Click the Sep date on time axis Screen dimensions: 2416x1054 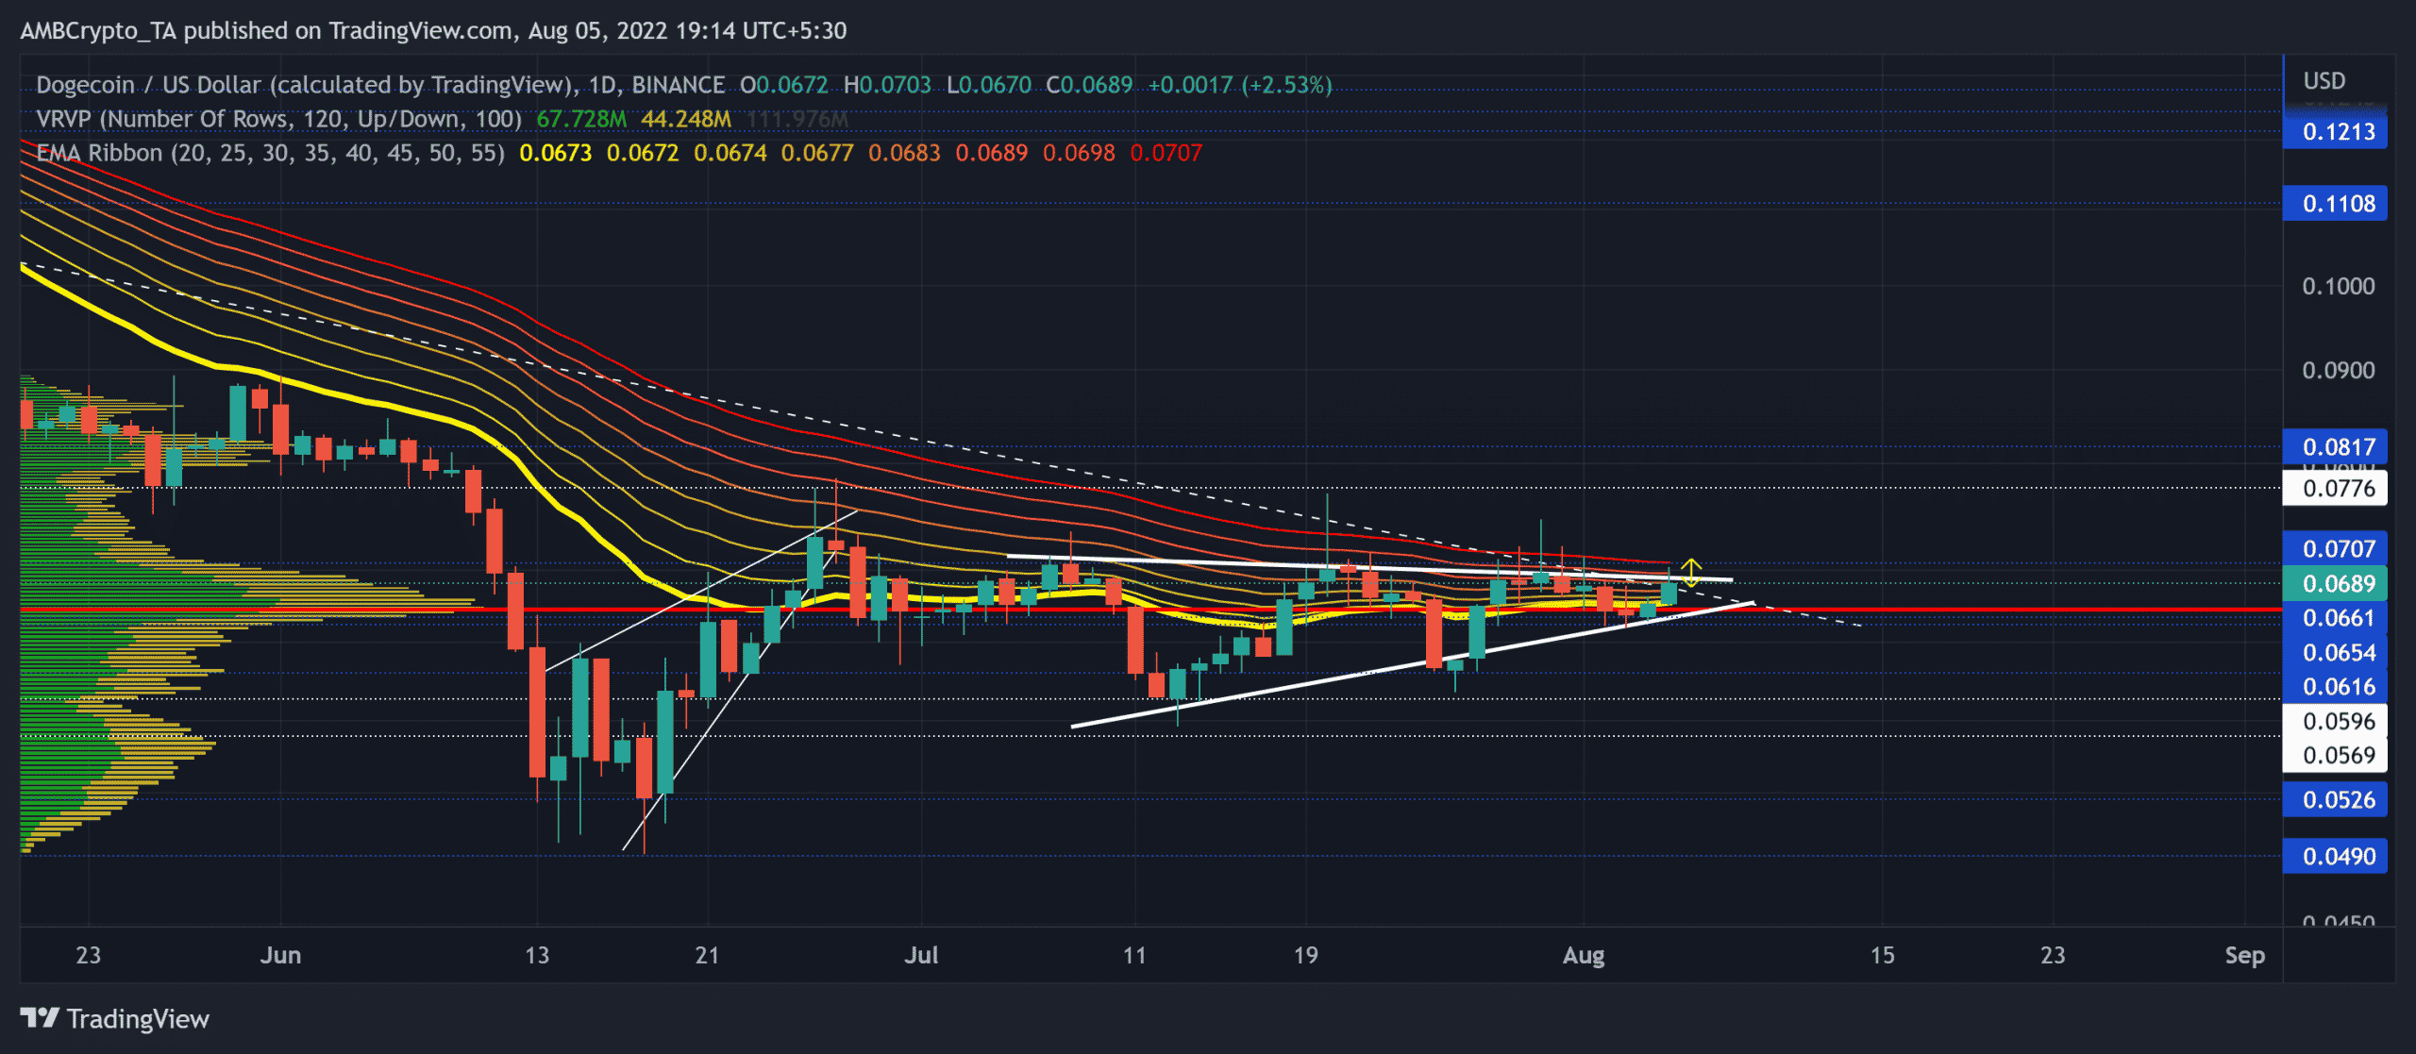point(2245,955)
